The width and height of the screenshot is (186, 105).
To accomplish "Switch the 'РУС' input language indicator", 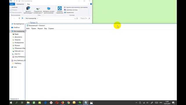I will point(161,103).
